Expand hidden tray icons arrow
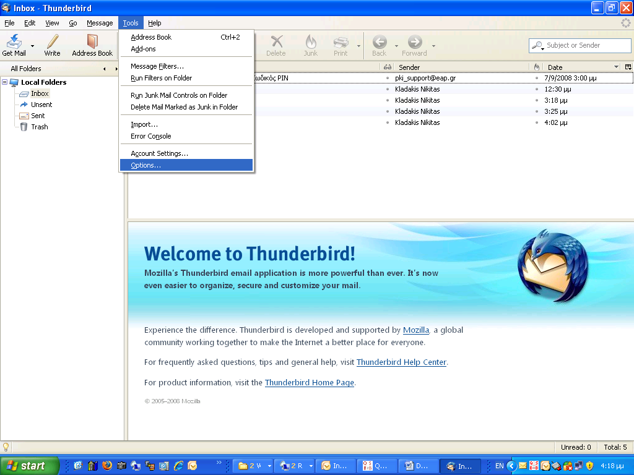The width and height of the screenshot is (634, 475). click(511, 466)
